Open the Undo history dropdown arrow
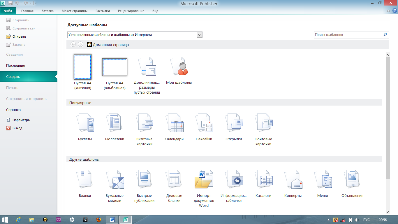The height and width of the screenshot is (224, 398). [21, 3]
